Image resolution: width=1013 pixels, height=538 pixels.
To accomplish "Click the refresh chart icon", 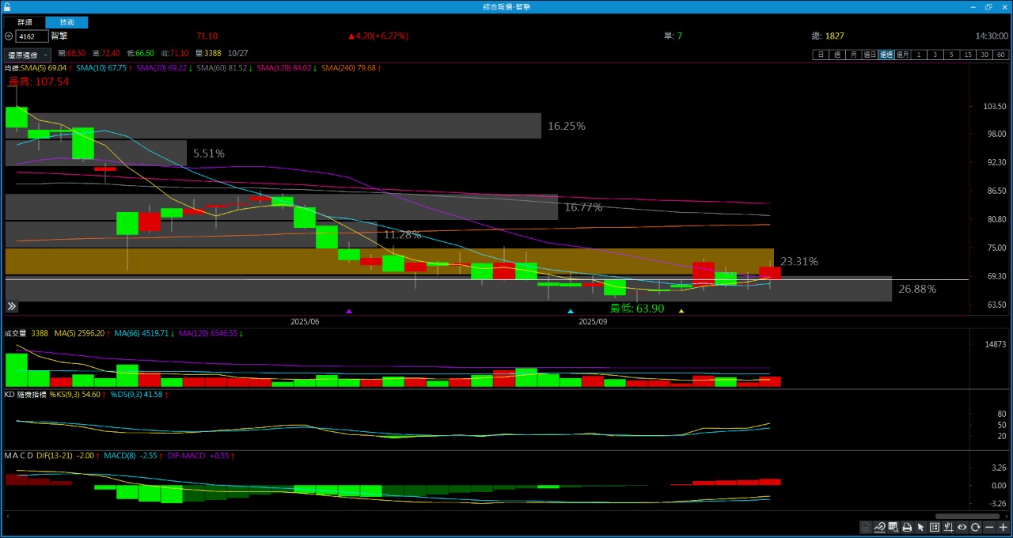I will pos(976,528).
